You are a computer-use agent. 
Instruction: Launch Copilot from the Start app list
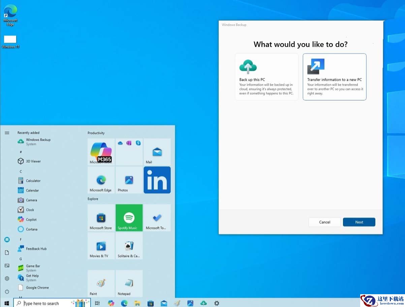point(27,220)
